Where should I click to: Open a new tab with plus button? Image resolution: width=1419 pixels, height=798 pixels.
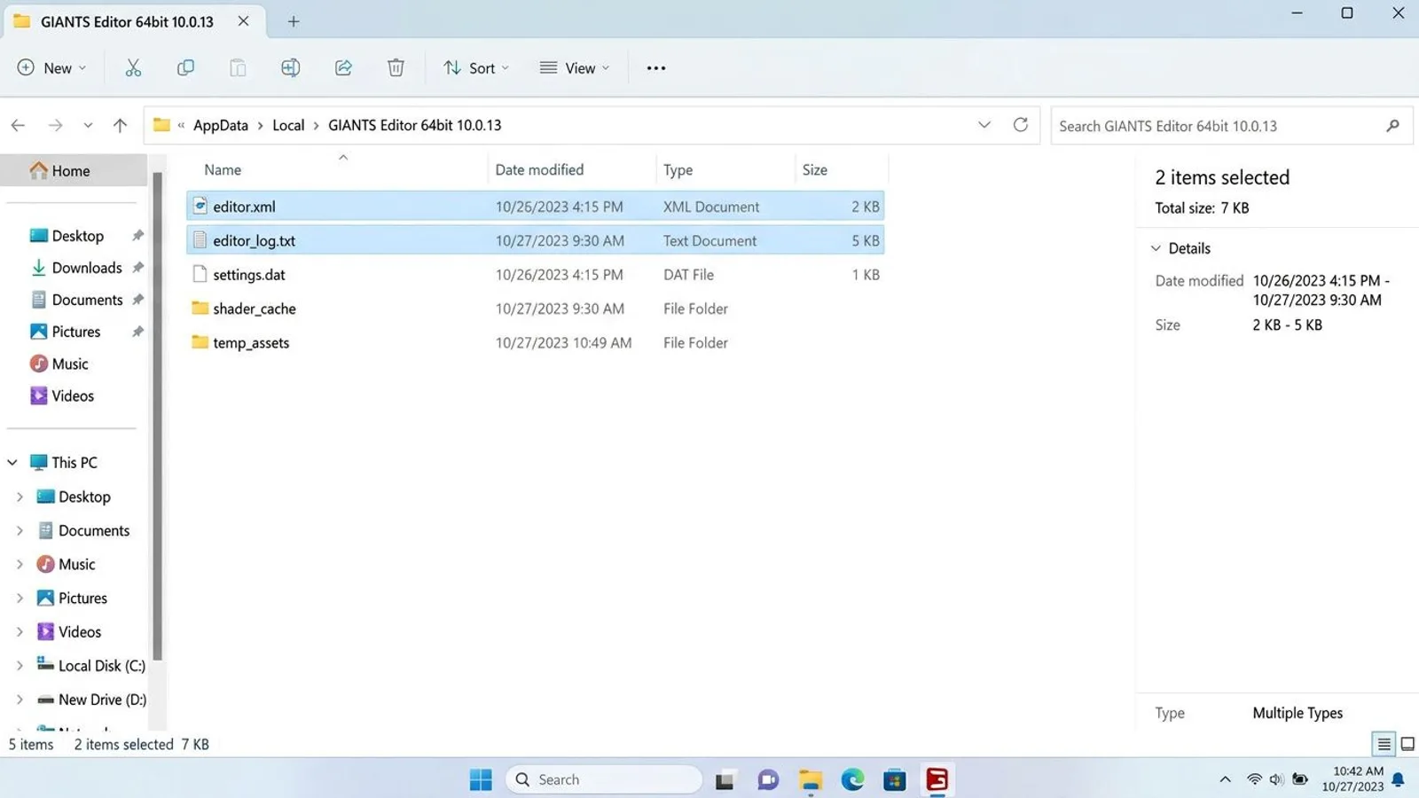294,21
